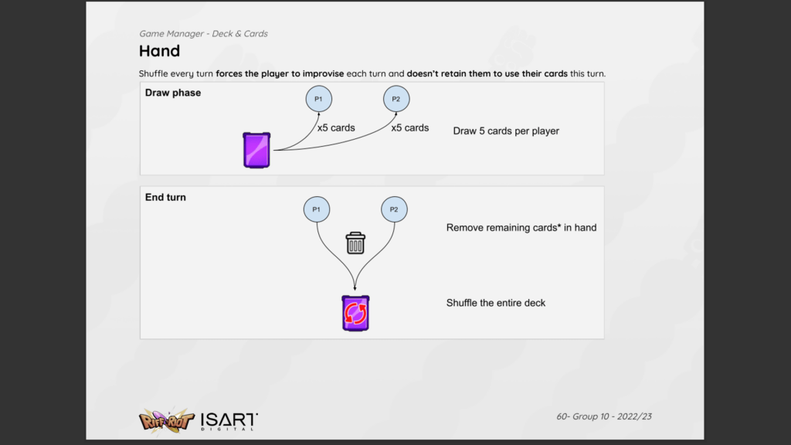The image size is (791, 445).
Task: Select the P1 circle in Draw phase
Action: pos(317,99)
